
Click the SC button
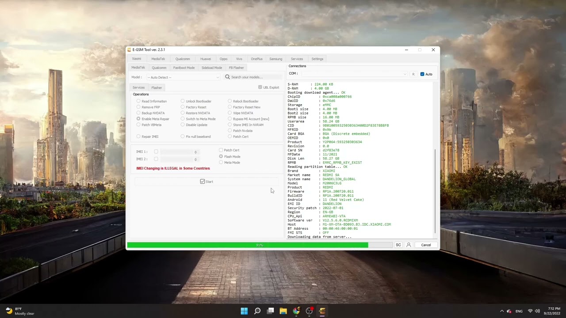pyautogui.click(x=398, y=245)
